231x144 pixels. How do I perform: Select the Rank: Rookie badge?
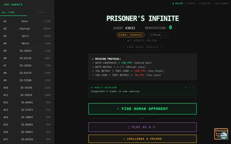click(131, 35)
